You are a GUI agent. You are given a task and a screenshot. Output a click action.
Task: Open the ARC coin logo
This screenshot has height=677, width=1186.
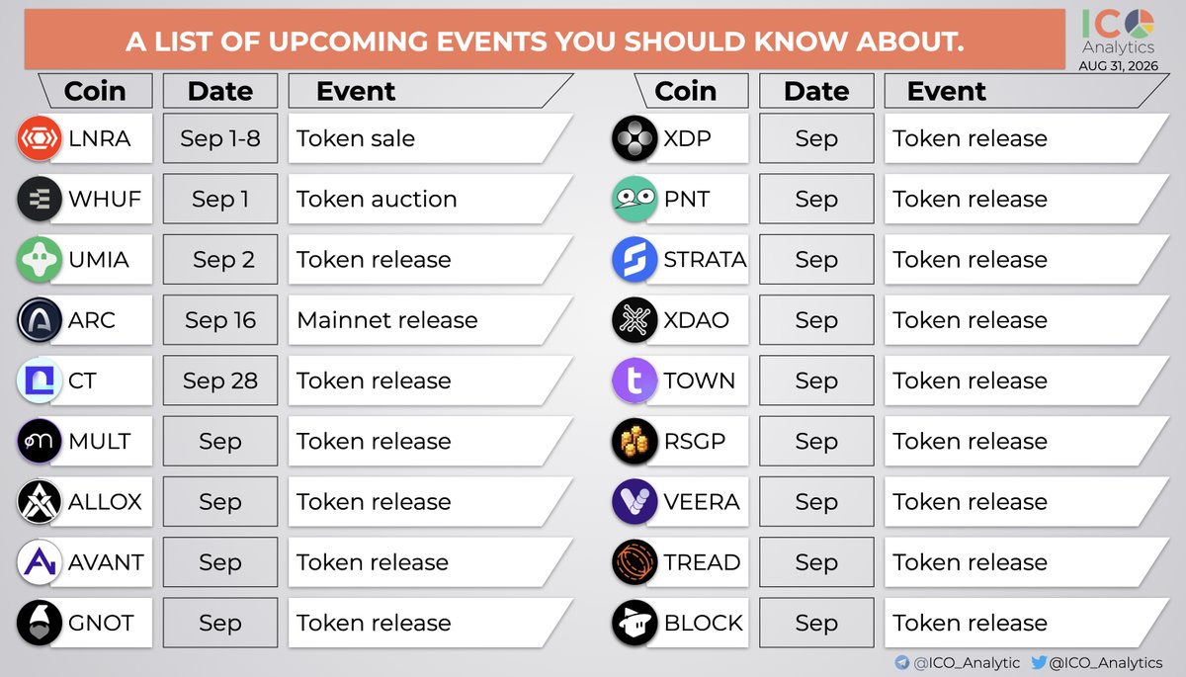pos(41,320)
